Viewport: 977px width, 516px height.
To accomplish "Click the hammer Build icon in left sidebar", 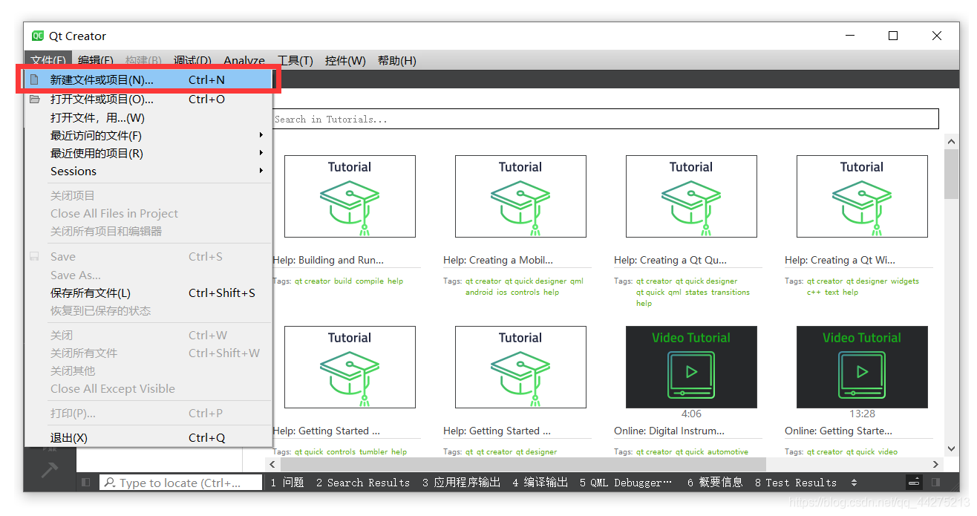I will point(50,469).
